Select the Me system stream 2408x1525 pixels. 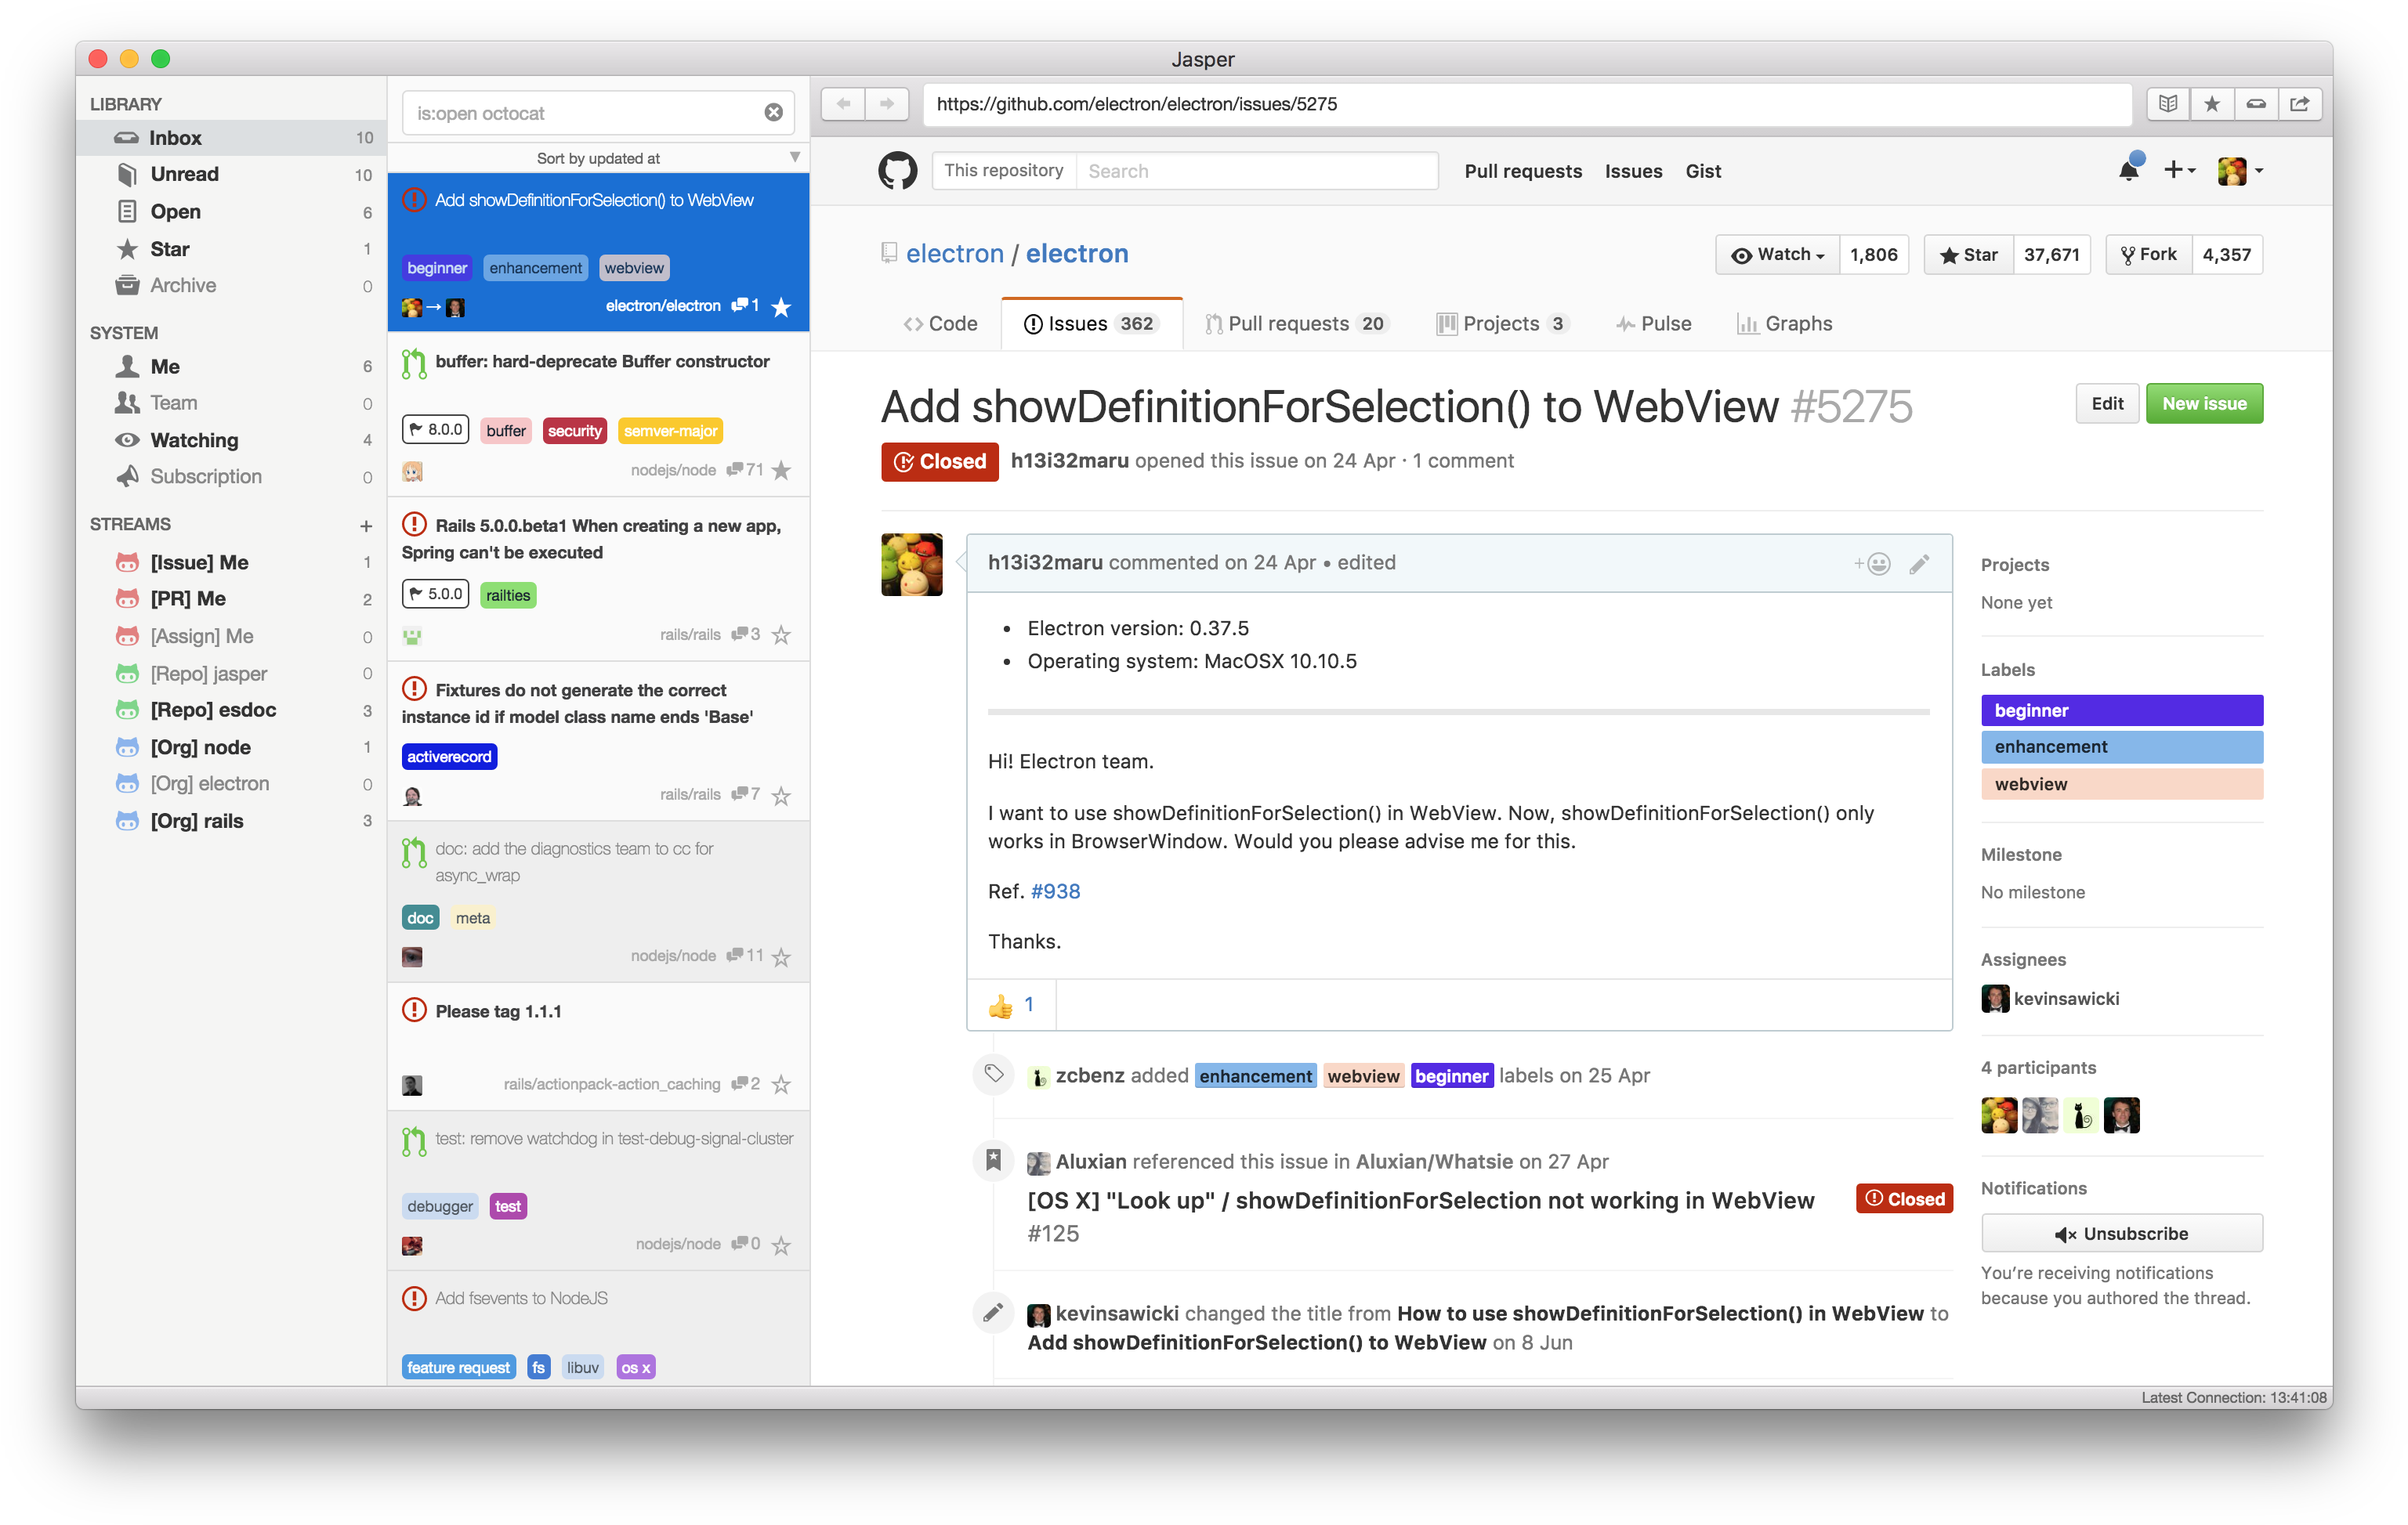pos(232,367)
